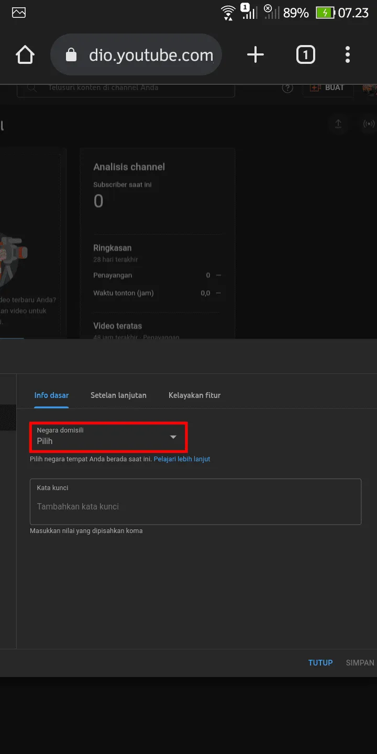Tap the dio.youtube.com address bar
377x754 pixels.
[x=136, y=55]
